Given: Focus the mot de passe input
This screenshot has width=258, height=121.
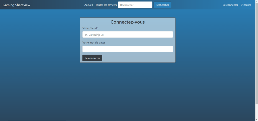Looking at the screenshot, I should 127,49.
